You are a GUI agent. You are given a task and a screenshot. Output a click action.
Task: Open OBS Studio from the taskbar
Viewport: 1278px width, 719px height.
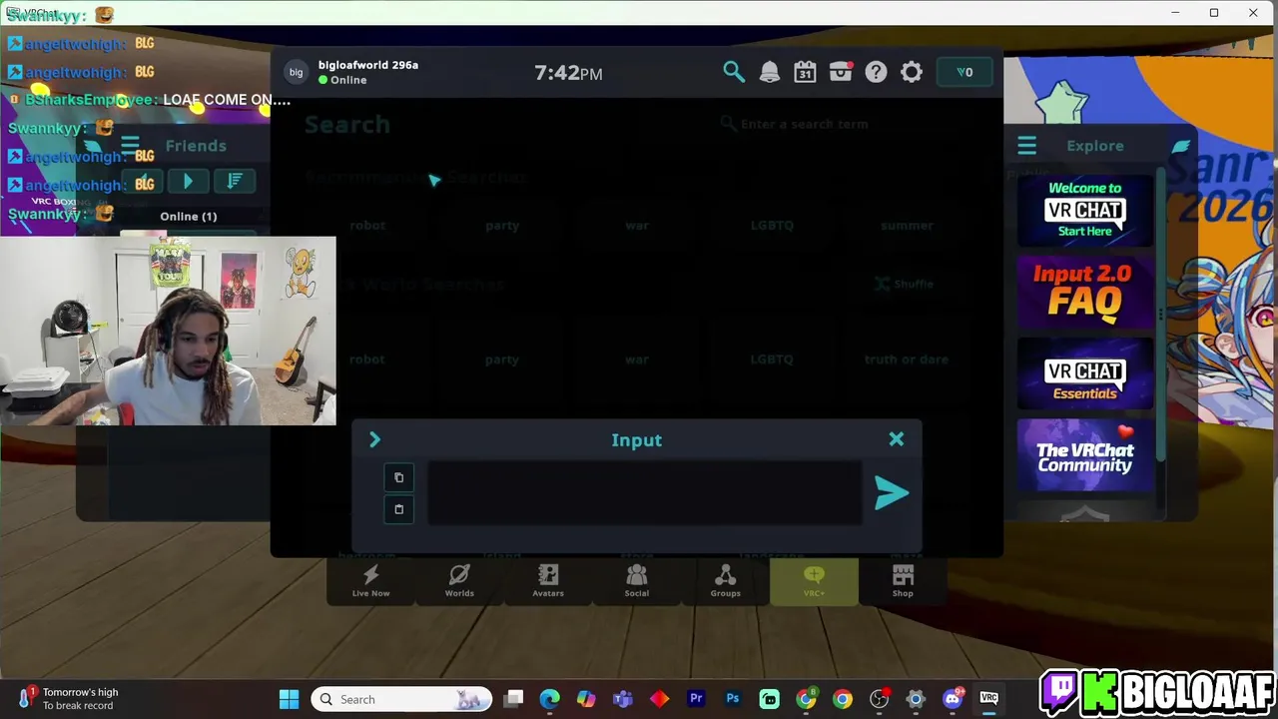[879, 699]
